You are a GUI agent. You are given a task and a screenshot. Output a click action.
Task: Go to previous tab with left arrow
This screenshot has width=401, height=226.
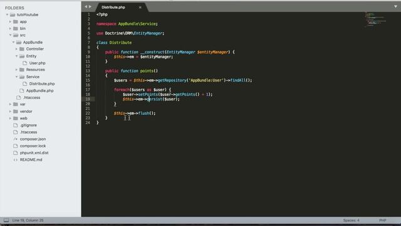point(86,7)
